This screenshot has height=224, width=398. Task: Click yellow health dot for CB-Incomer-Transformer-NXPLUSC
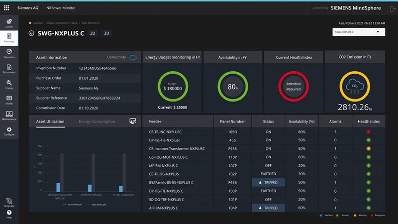(x=369, y=148)
